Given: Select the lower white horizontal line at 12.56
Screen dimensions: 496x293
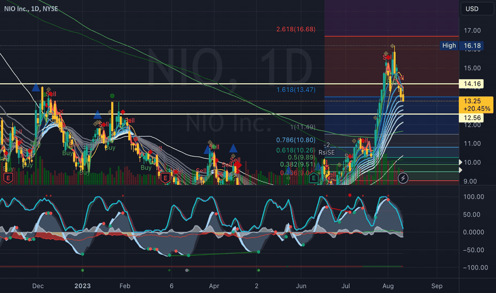Looking at the screenshot, I should tap(229, 114).
